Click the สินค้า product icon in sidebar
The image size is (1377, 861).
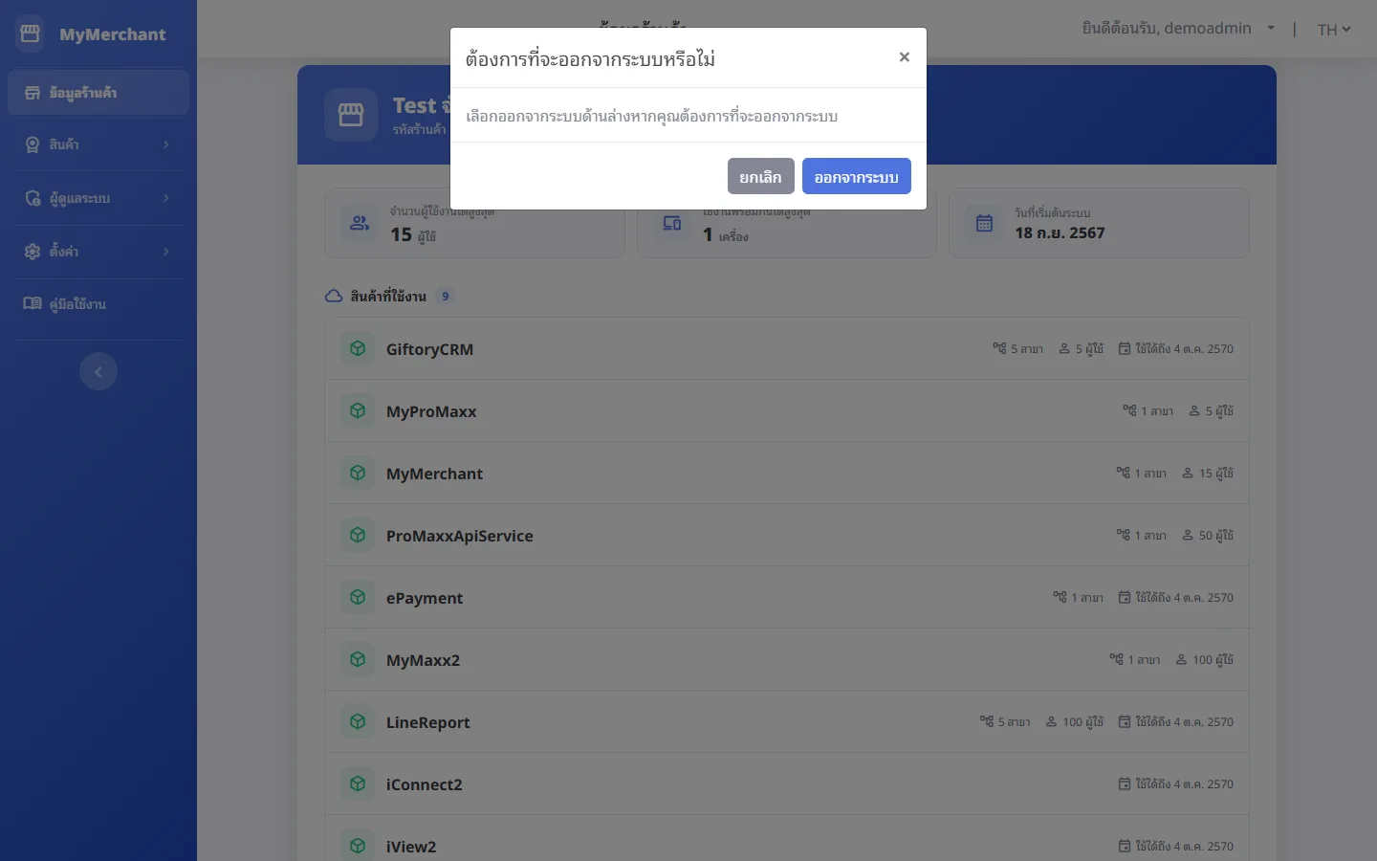point(33,144)
